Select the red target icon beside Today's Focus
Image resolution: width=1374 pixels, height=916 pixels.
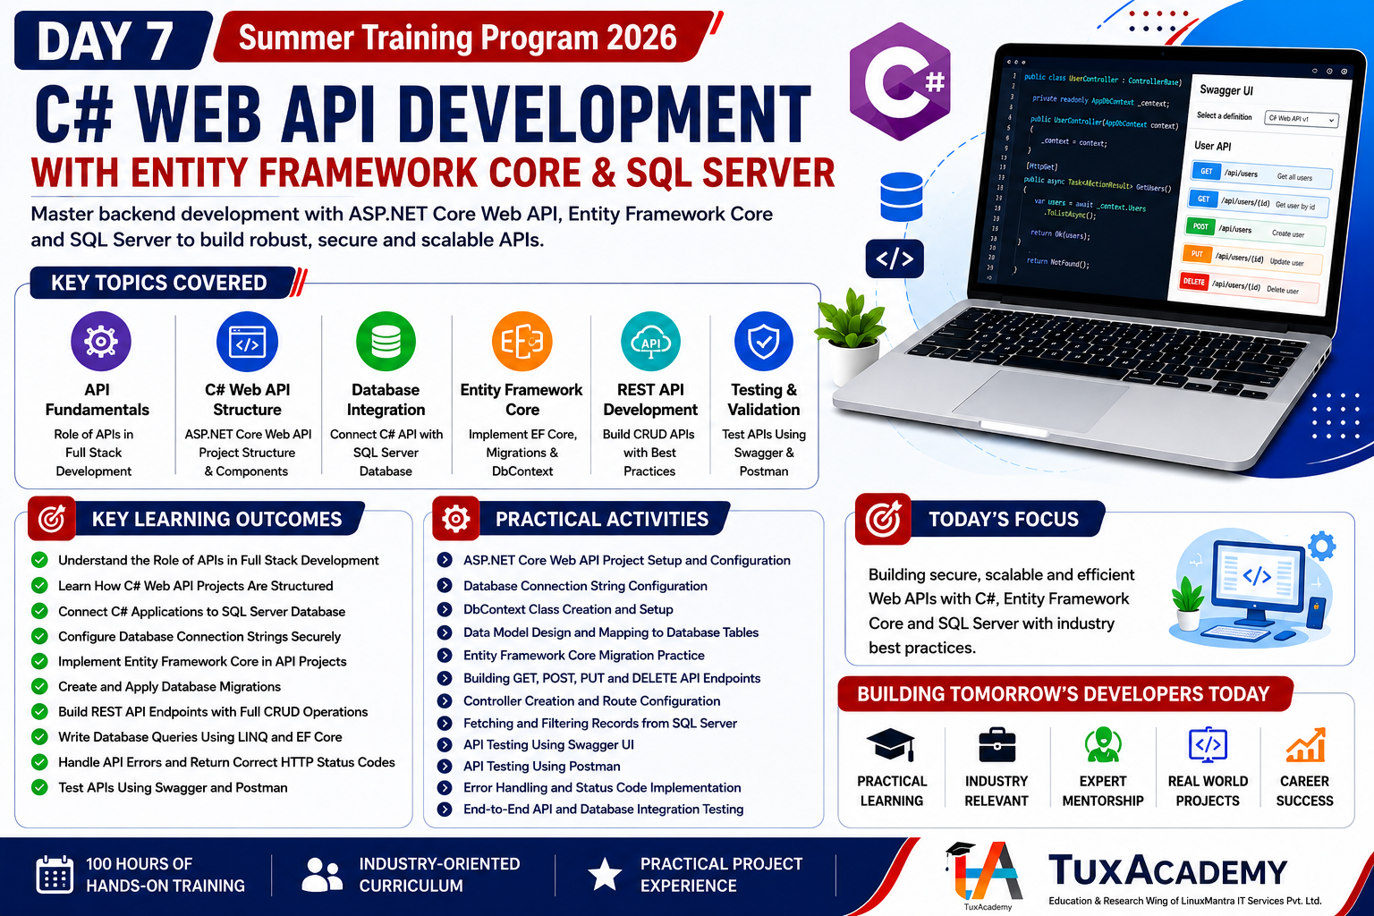(x=884, y=519)
